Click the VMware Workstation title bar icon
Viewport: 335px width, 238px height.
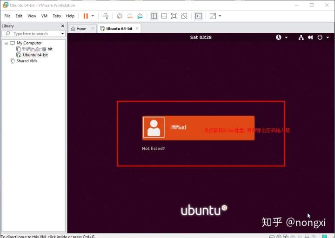coord(6,5)
